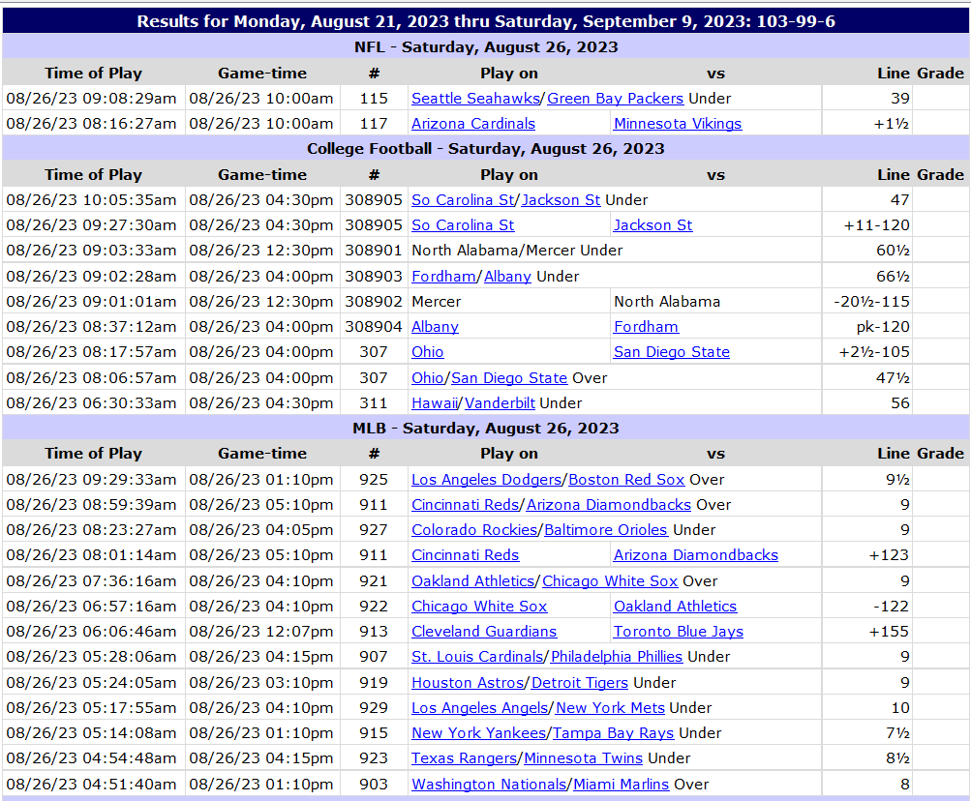Screen dimensions: 971x801
Task: Click the St. Louis Cardinals link
Action: tap(477, 657)
